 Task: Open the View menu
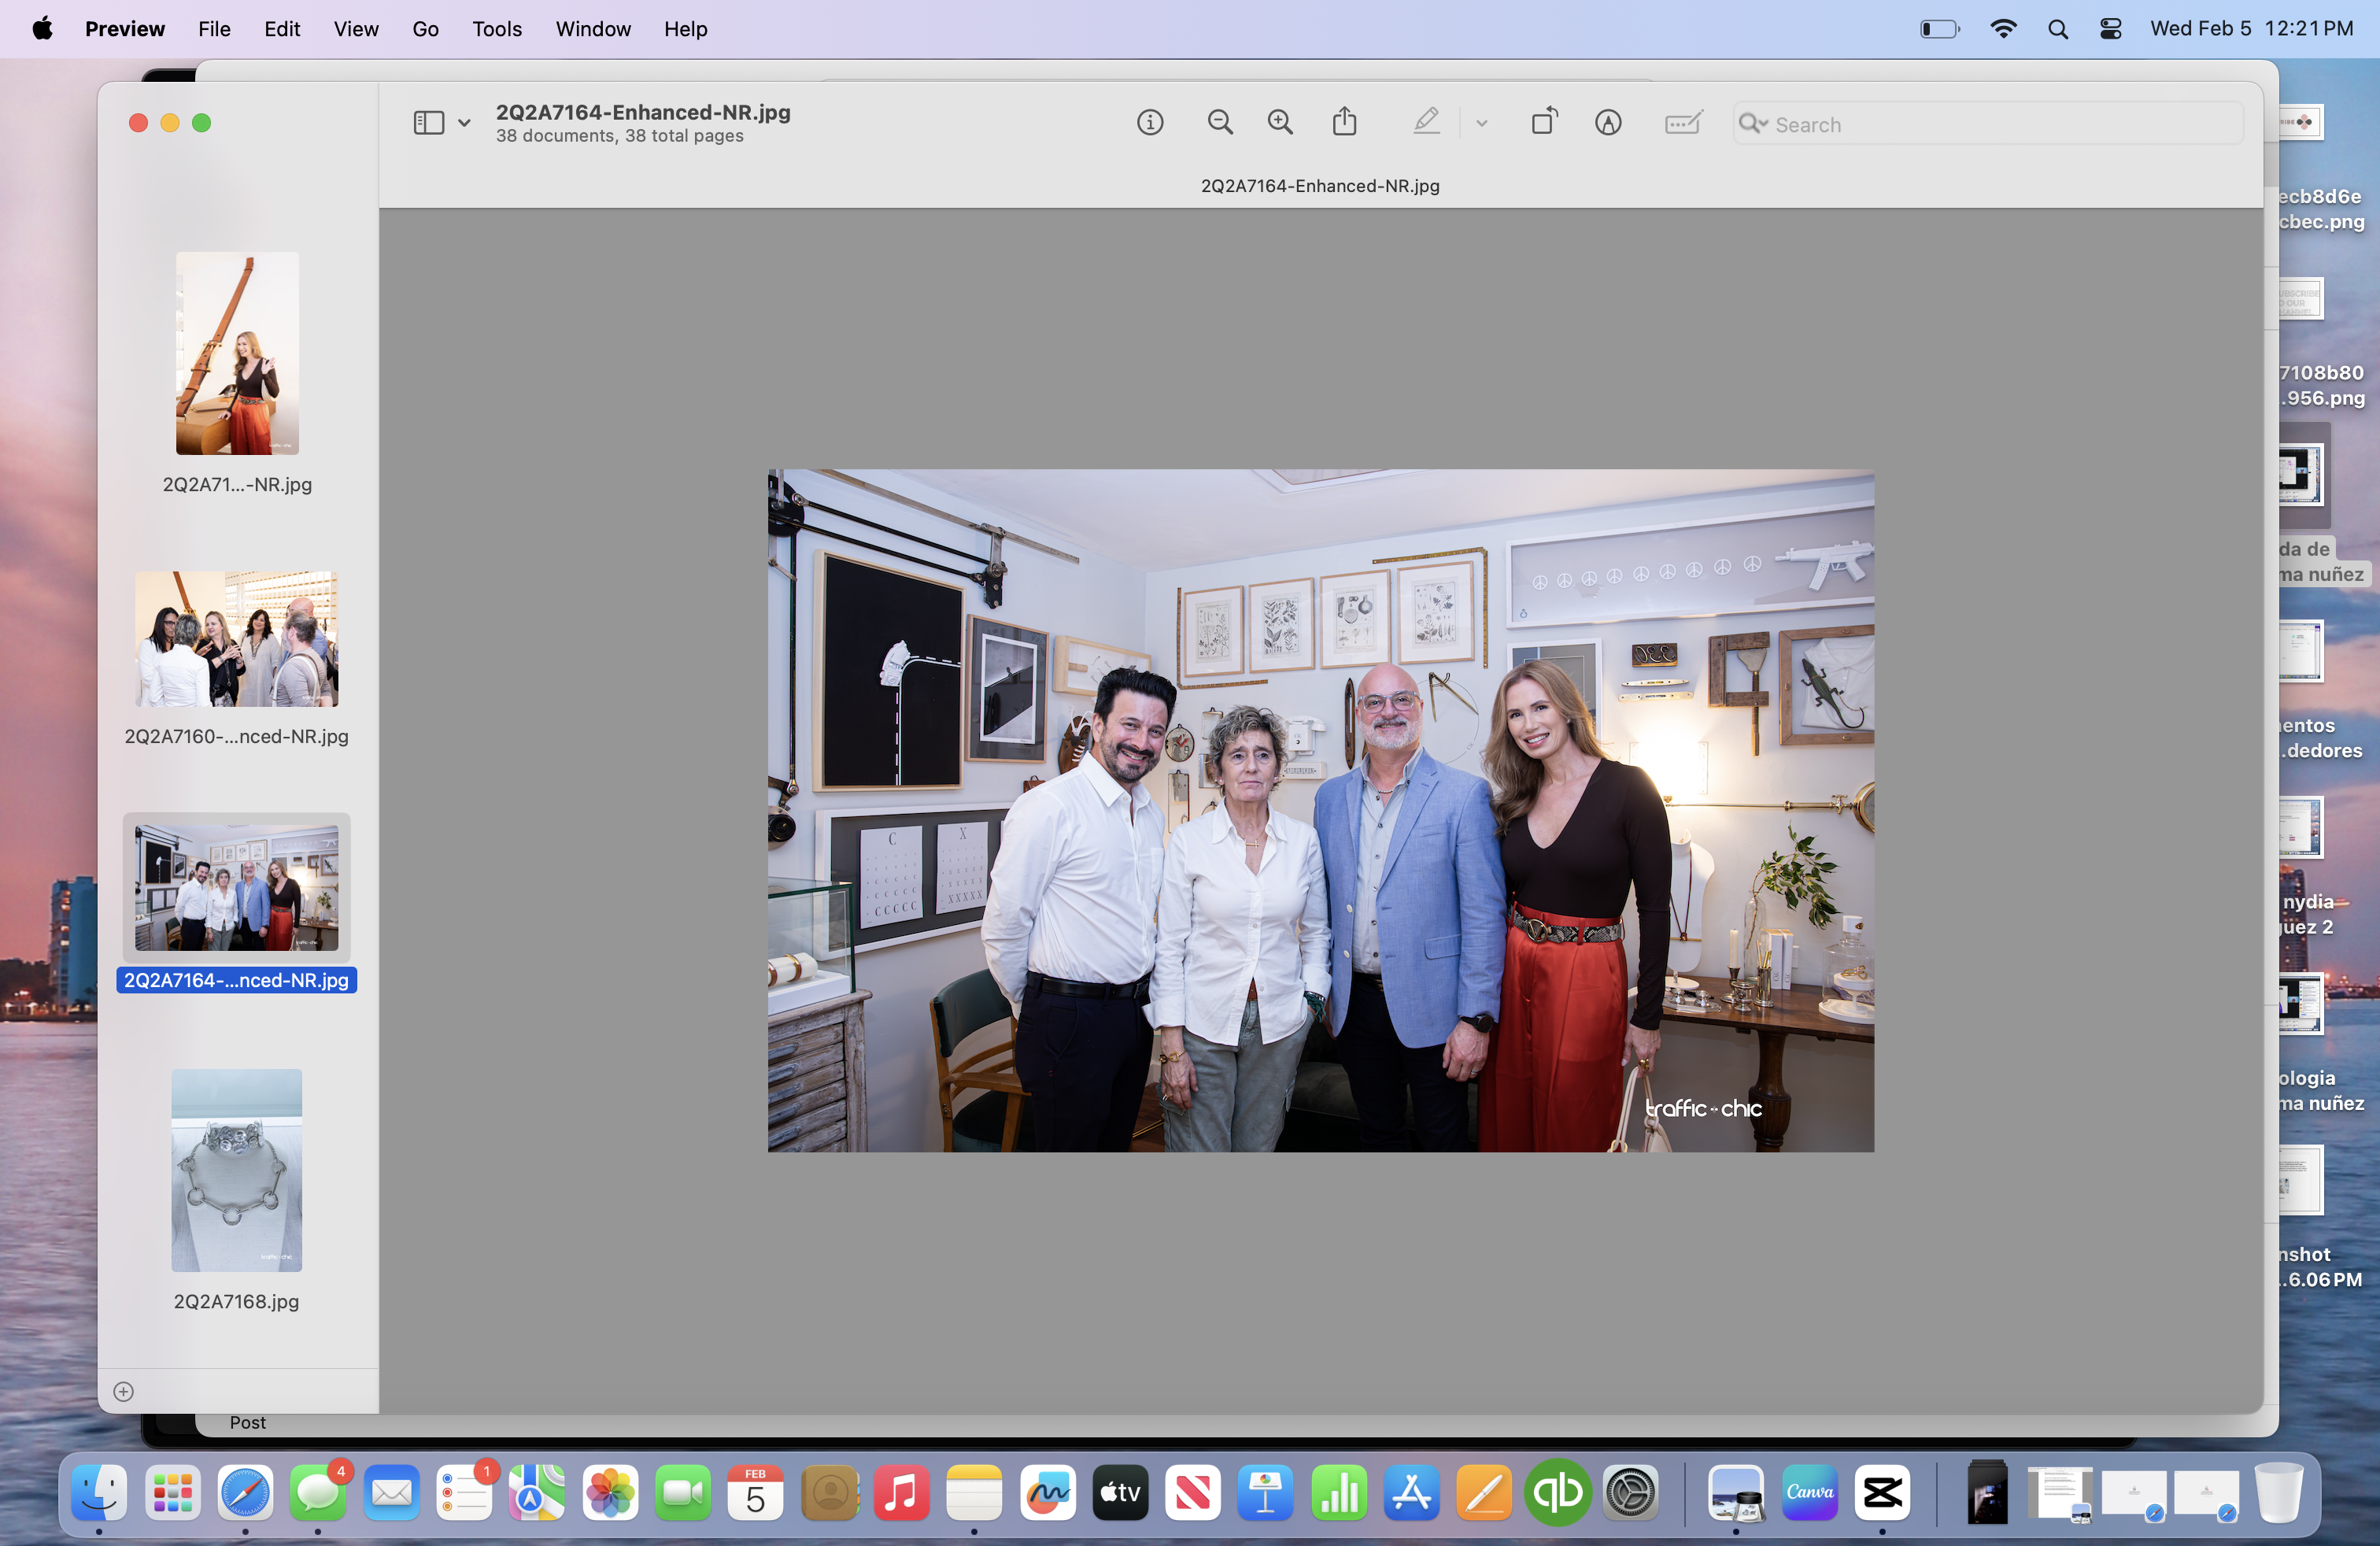355,29
